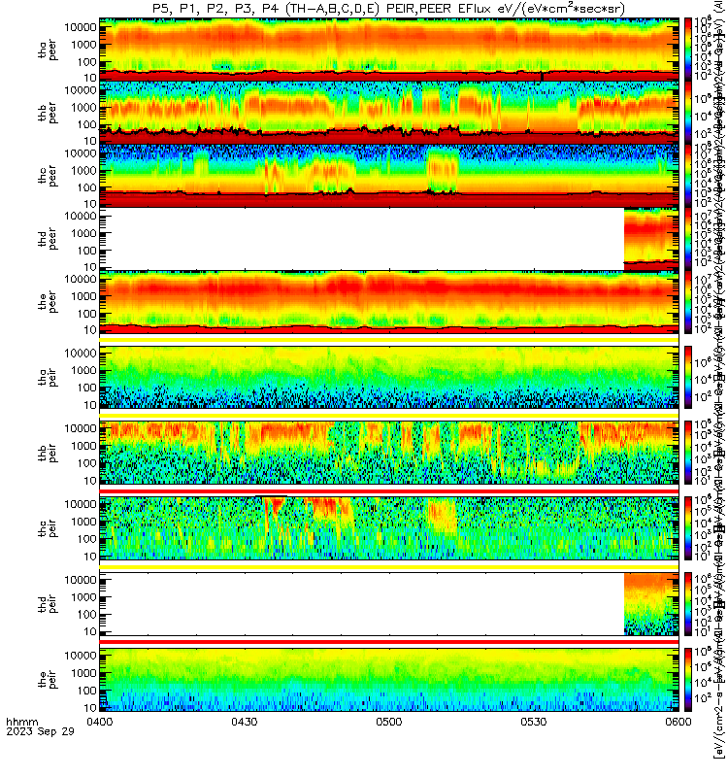Click the 100 tick label on thd peer
The width and height of the screenshot is (728, 777).
click(87, 251)
